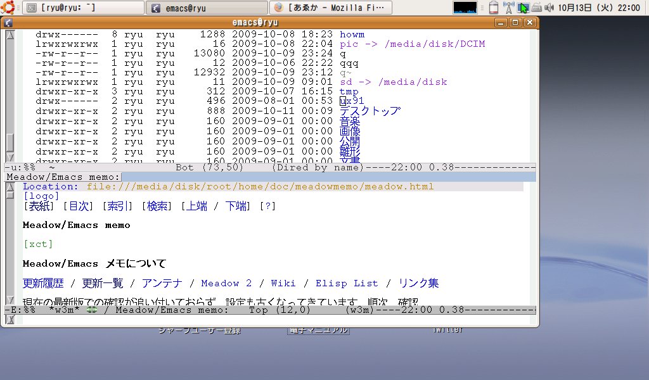Open the 更新履歴 link
This screenshot has height=380, width=649.
[x=43, y=283]
